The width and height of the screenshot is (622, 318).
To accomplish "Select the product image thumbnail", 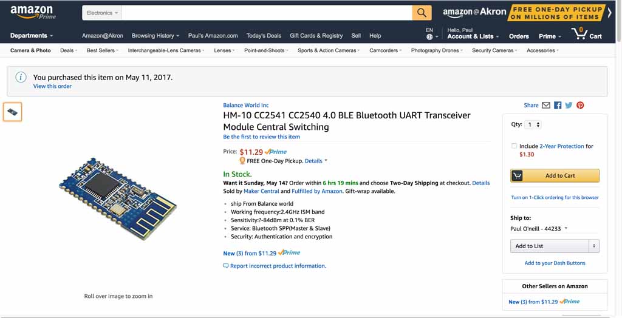I will (13, 112).
